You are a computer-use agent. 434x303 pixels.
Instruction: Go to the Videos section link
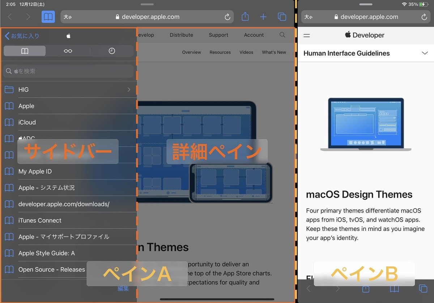pos(246,52)
